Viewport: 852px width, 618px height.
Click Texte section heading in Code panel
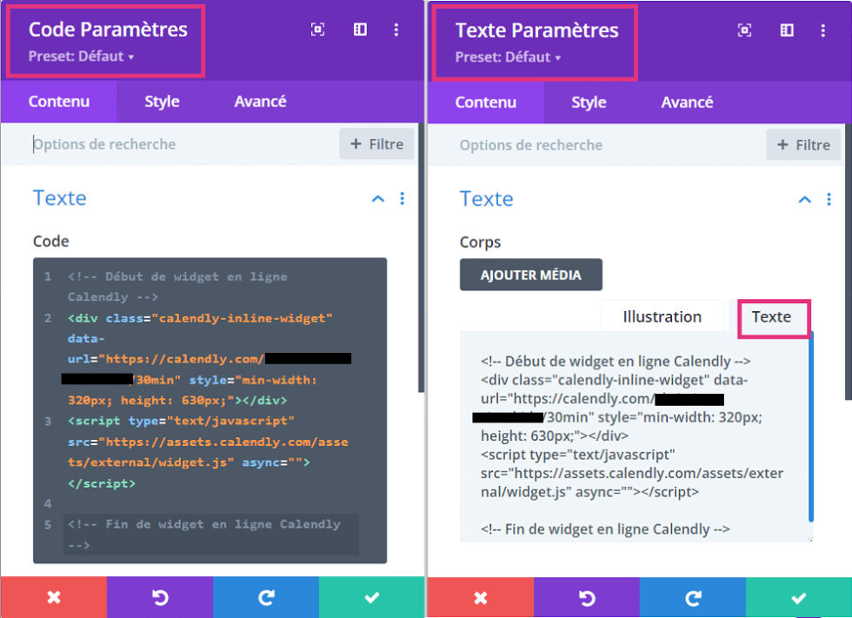point(60,198)
